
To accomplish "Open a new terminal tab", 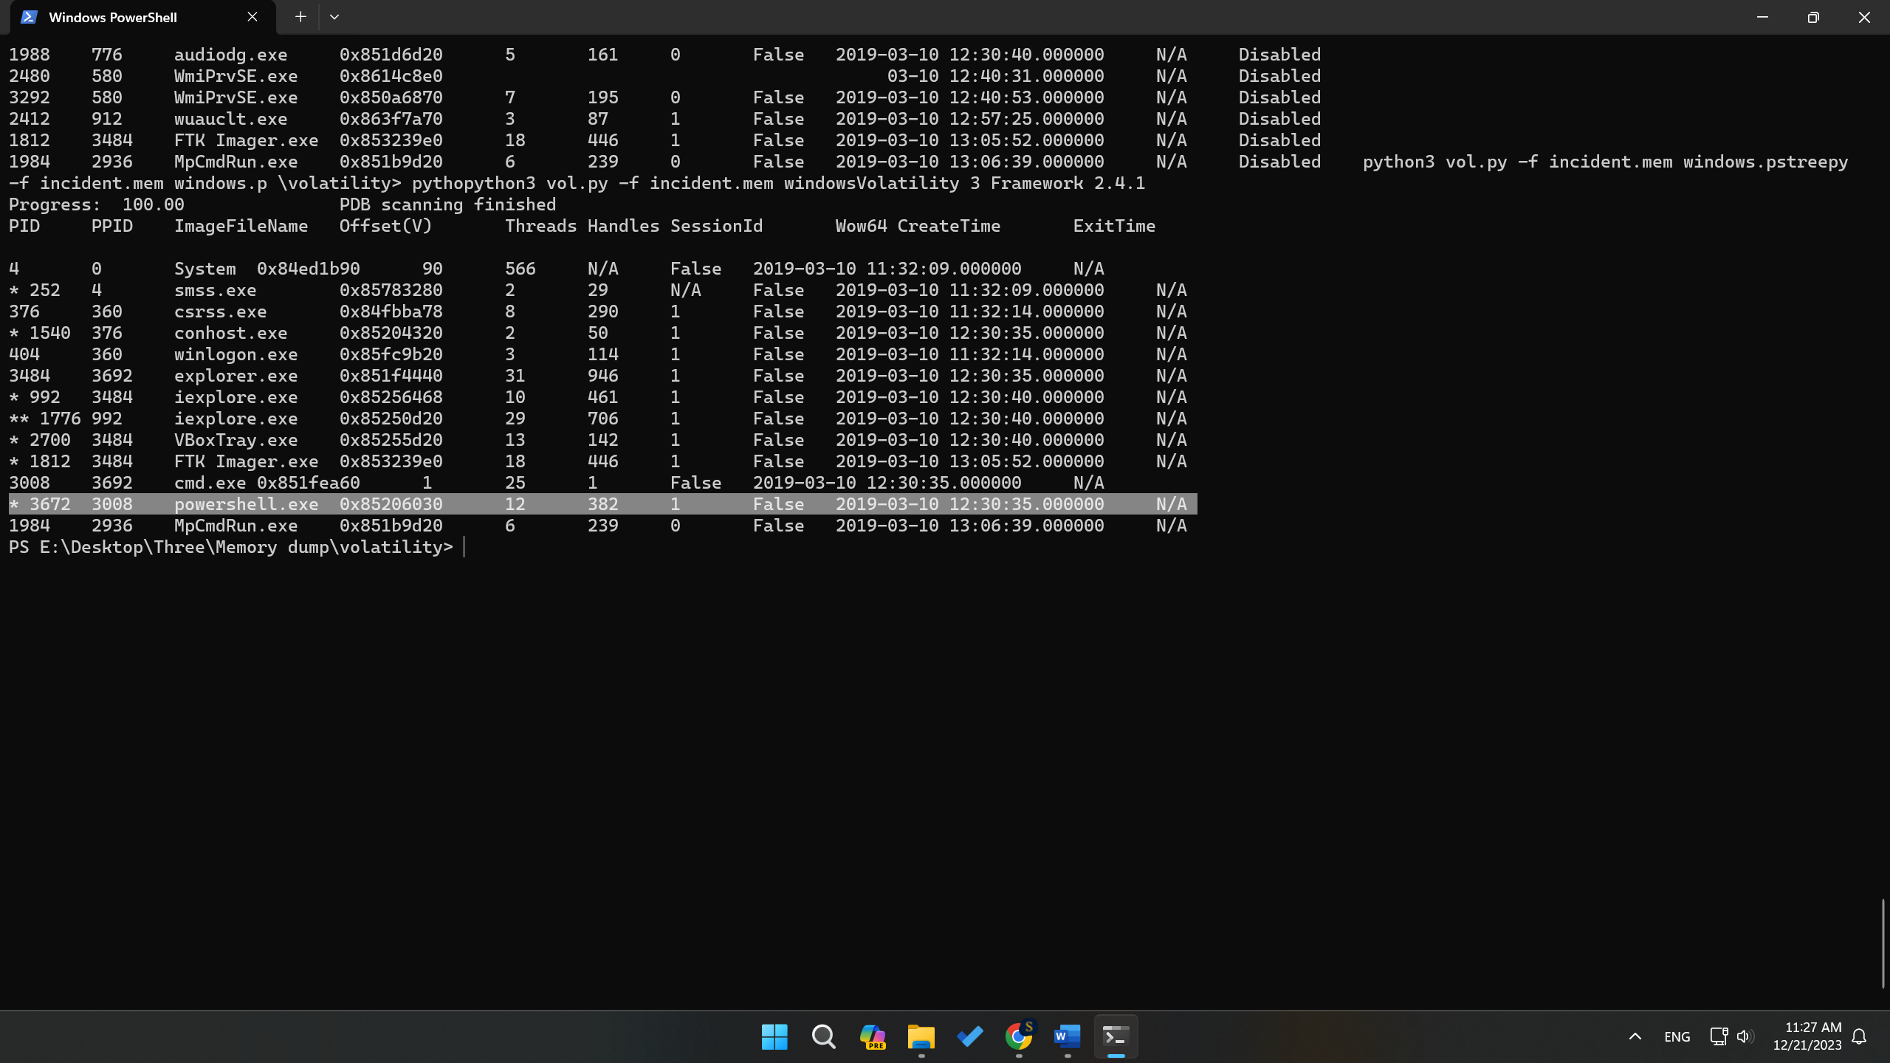I will [x=300, y=17].
